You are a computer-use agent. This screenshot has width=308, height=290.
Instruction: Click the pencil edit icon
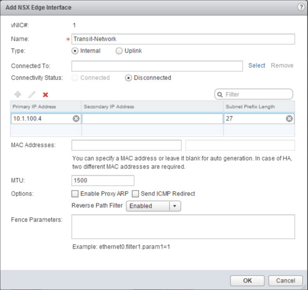32,95
